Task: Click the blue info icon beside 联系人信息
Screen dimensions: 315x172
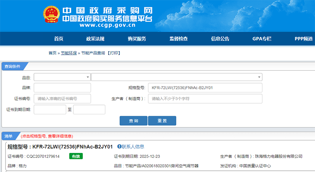Action: tap(119, 147)
